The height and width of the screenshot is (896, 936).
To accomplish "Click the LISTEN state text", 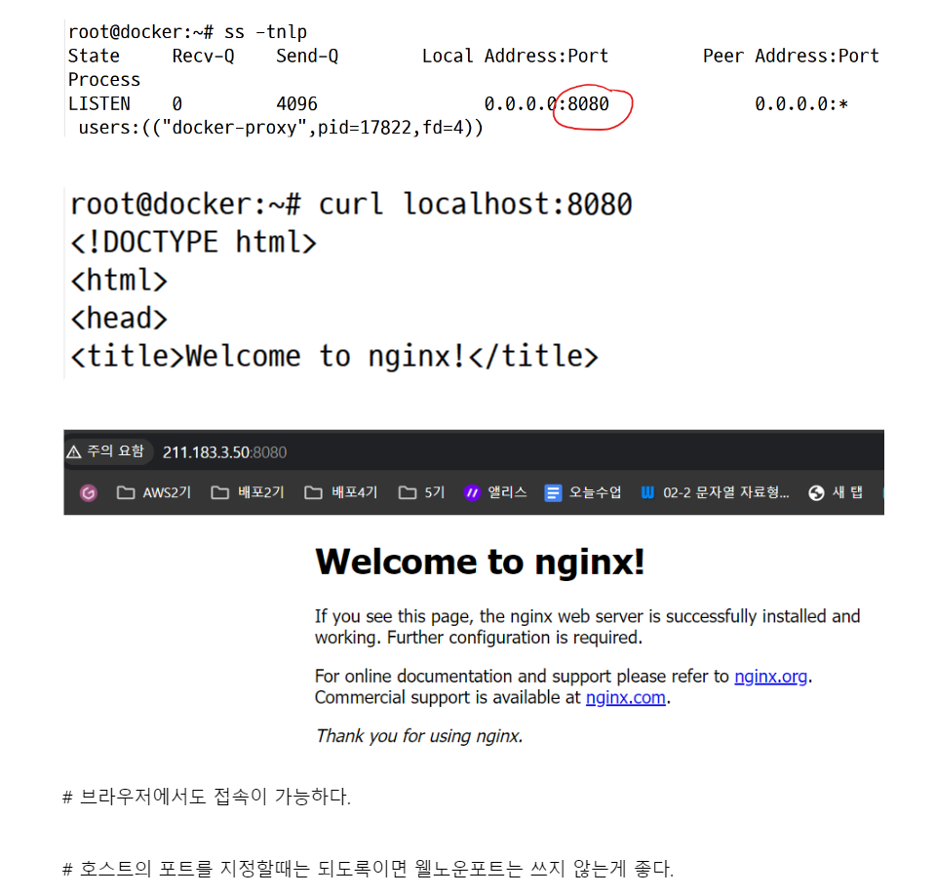I will [x=99, y=104].
